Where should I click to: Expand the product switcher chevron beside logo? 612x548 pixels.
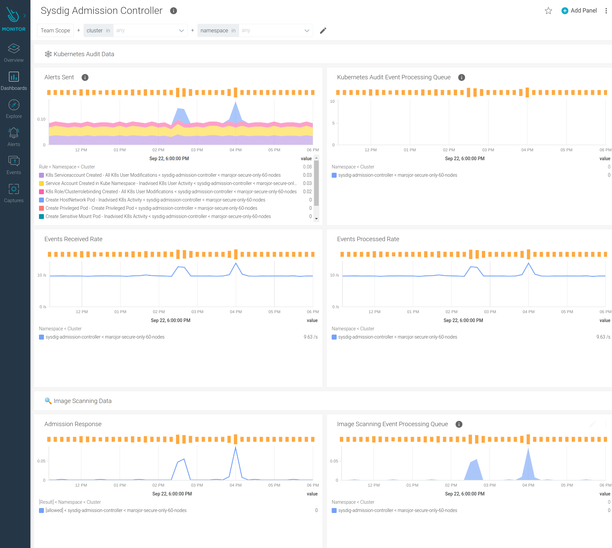[x=24, y=16]
